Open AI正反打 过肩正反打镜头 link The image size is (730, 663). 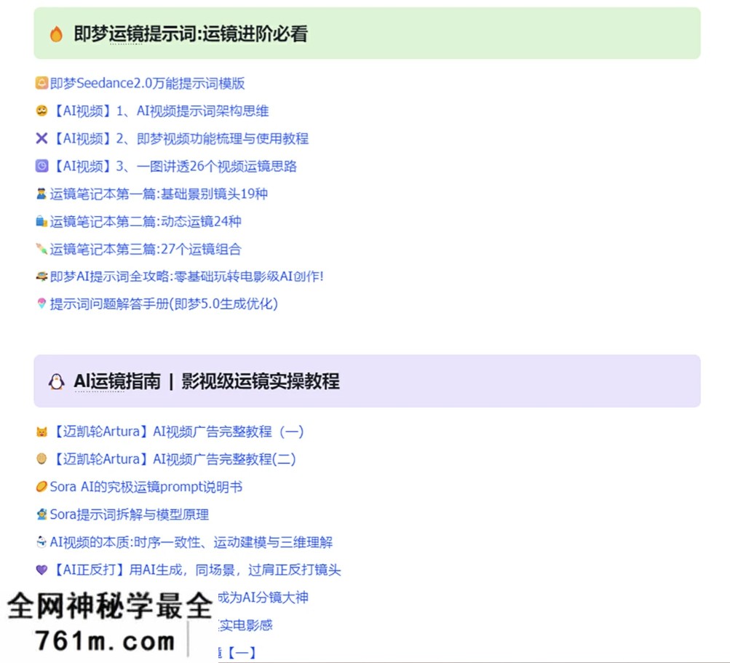pyautogui.click(x=196, y=569)
